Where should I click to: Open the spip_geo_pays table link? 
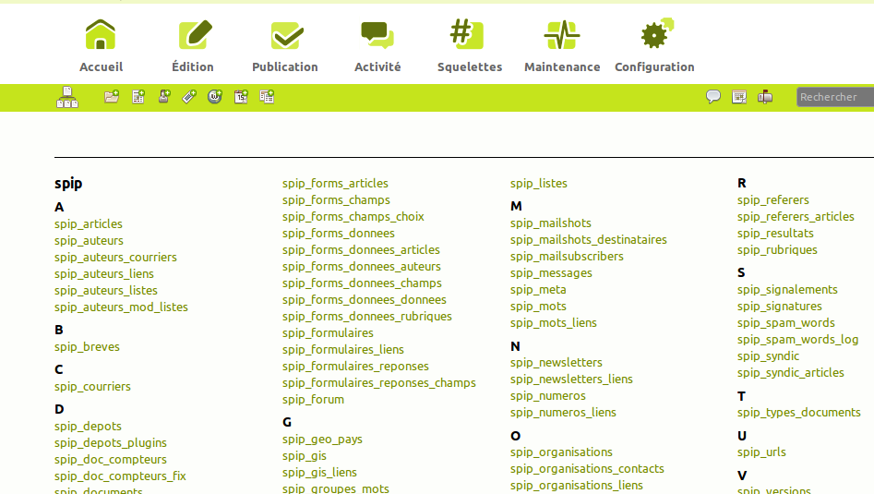coord(322,440)
